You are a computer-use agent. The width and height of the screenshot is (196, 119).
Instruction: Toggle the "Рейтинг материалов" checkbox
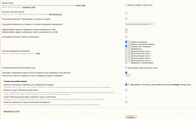126,37
